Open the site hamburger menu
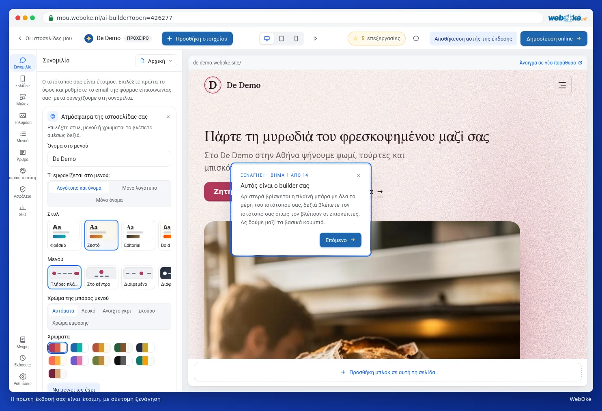The image size is (602, 411). coord(562,85)
